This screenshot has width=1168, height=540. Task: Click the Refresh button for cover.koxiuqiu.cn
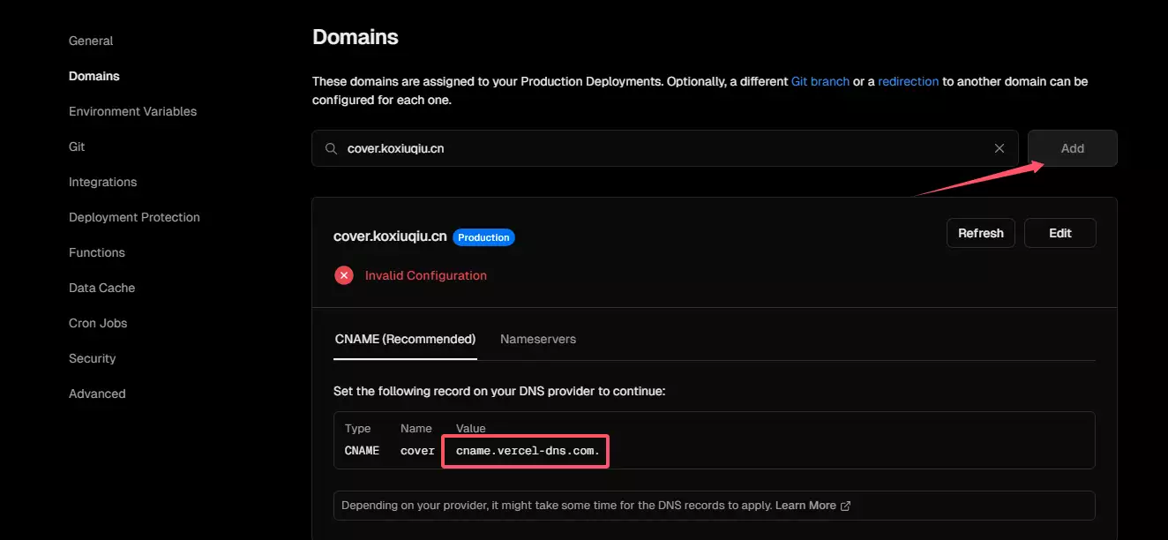pyautogui.click(x=980, y=233)
